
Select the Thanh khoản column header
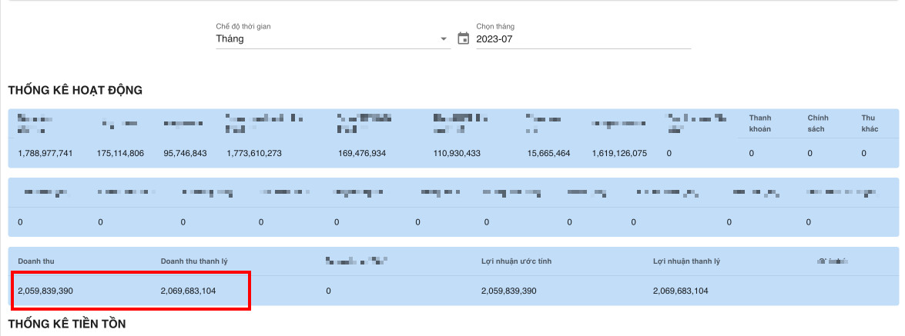coord(760,123)
